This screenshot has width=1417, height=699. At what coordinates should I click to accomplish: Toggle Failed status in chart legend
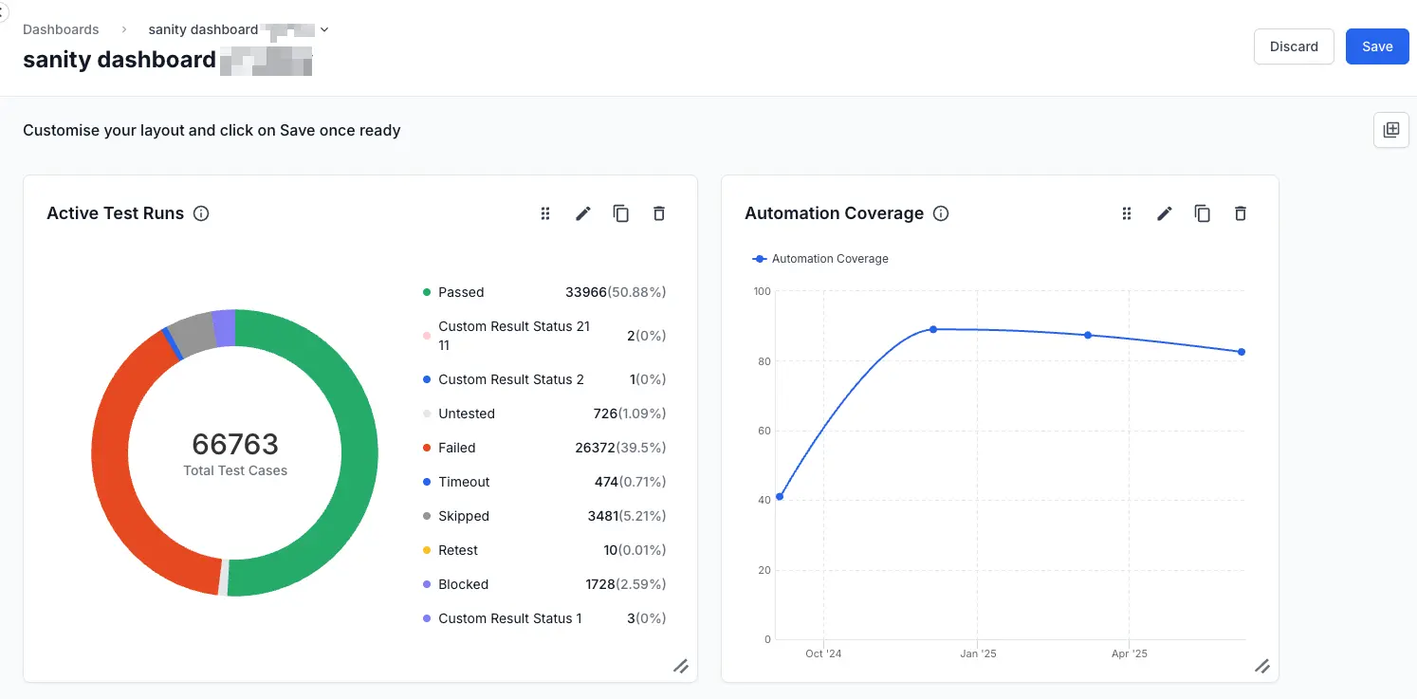456,448
